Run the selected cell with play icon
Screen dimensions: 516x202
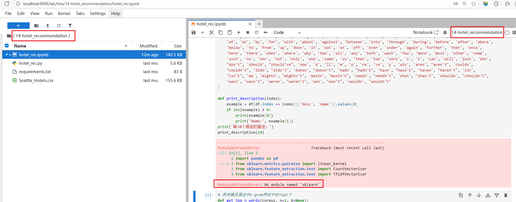(239, 32)
